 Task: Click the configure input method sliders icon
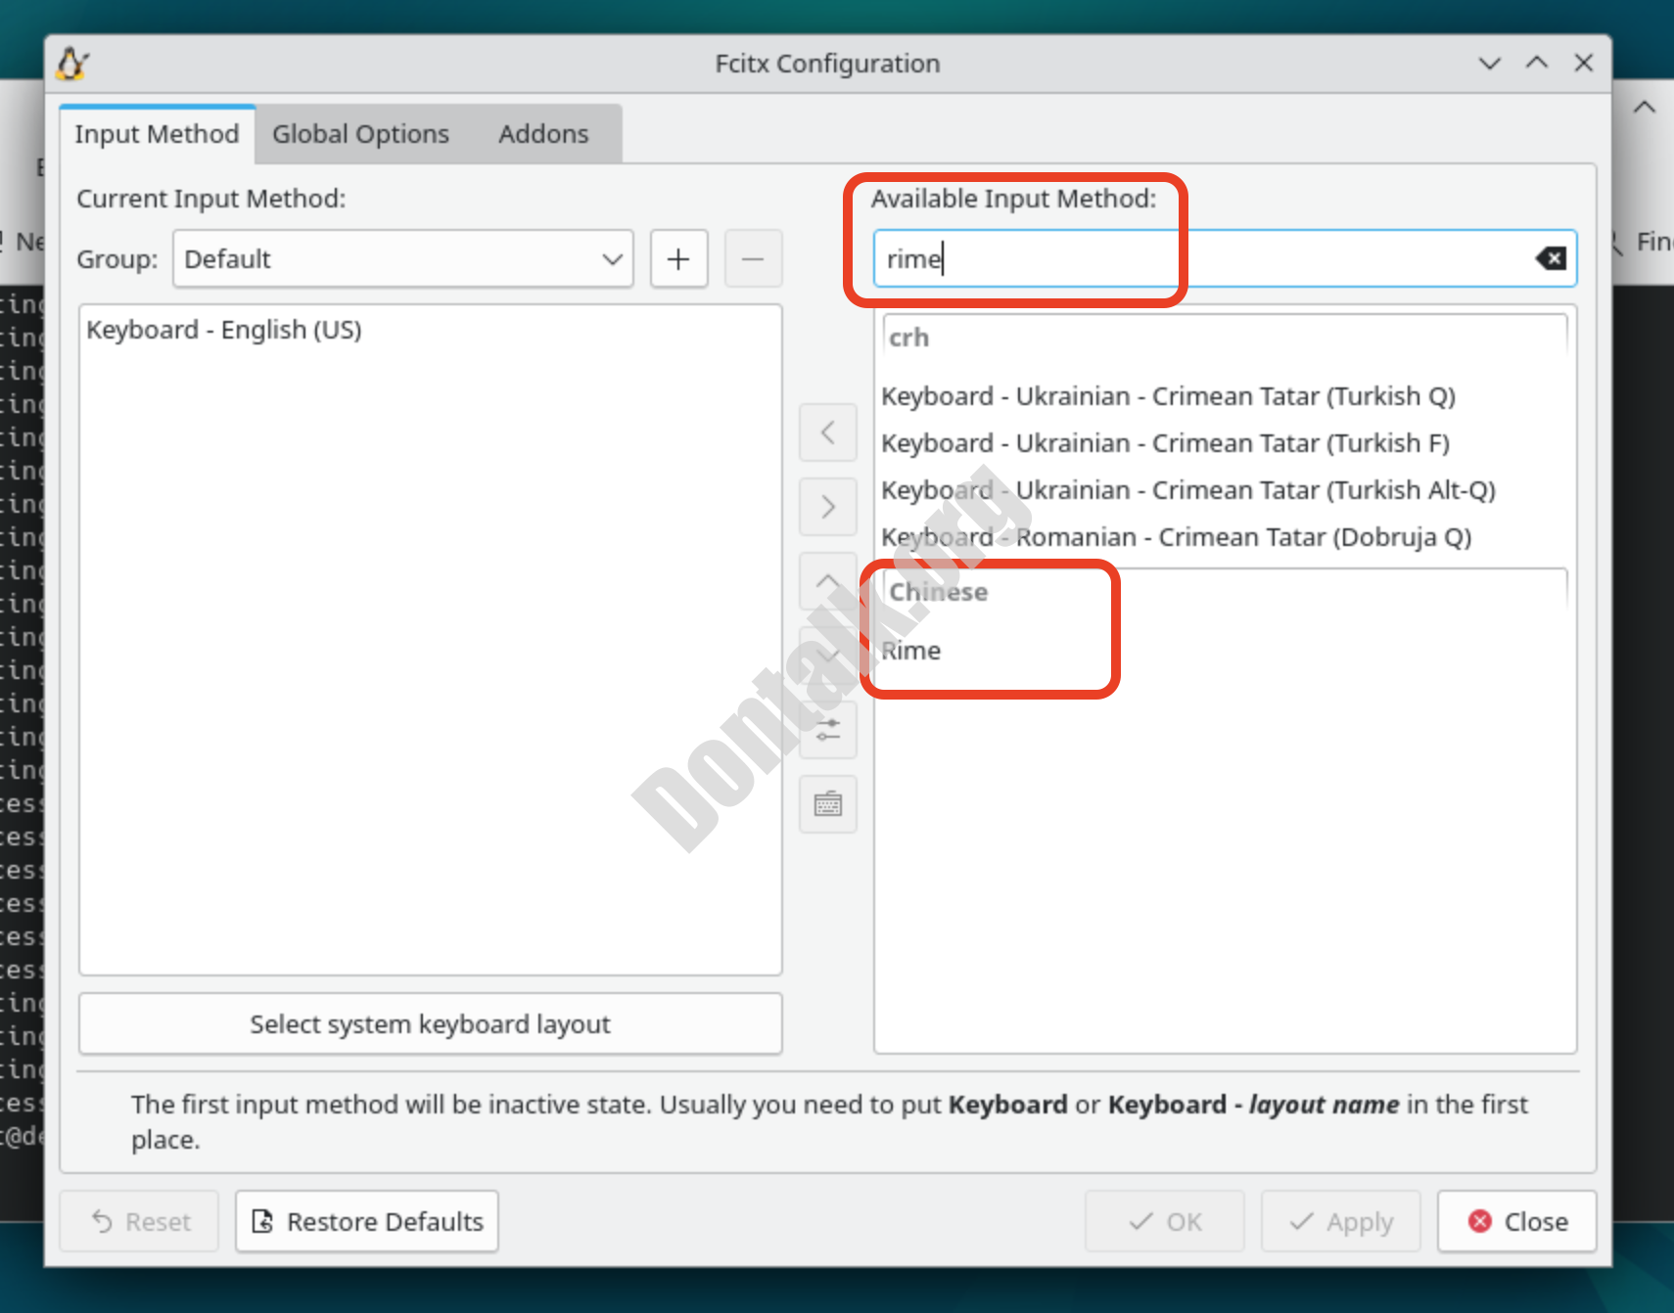click(x=828, y=730)
